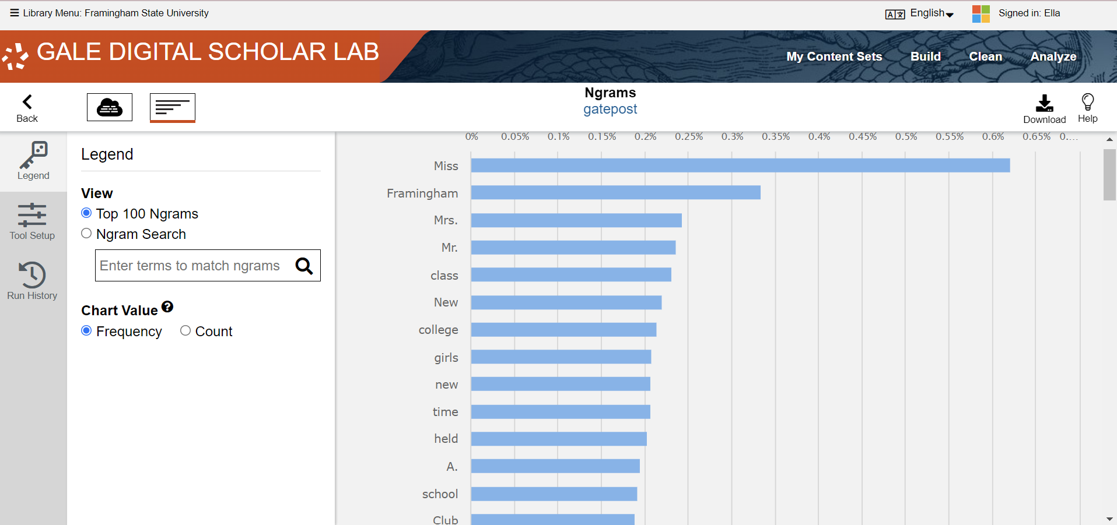Click the school frequency bar
Image resolution: width=1117 pixels, height=525 pixels.
pos(554,494)
